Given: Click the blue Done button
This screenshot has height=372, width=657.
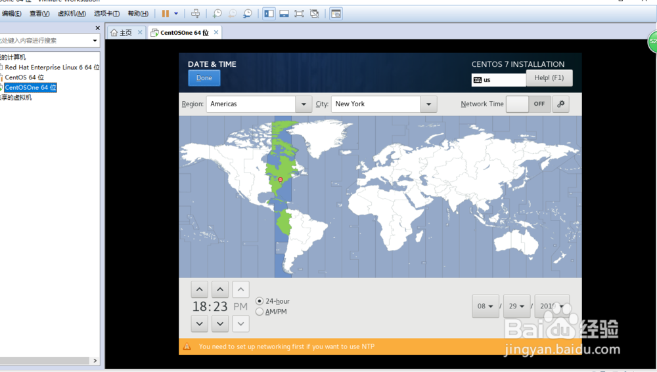Looking at the screenshot, I should point(204,78).
